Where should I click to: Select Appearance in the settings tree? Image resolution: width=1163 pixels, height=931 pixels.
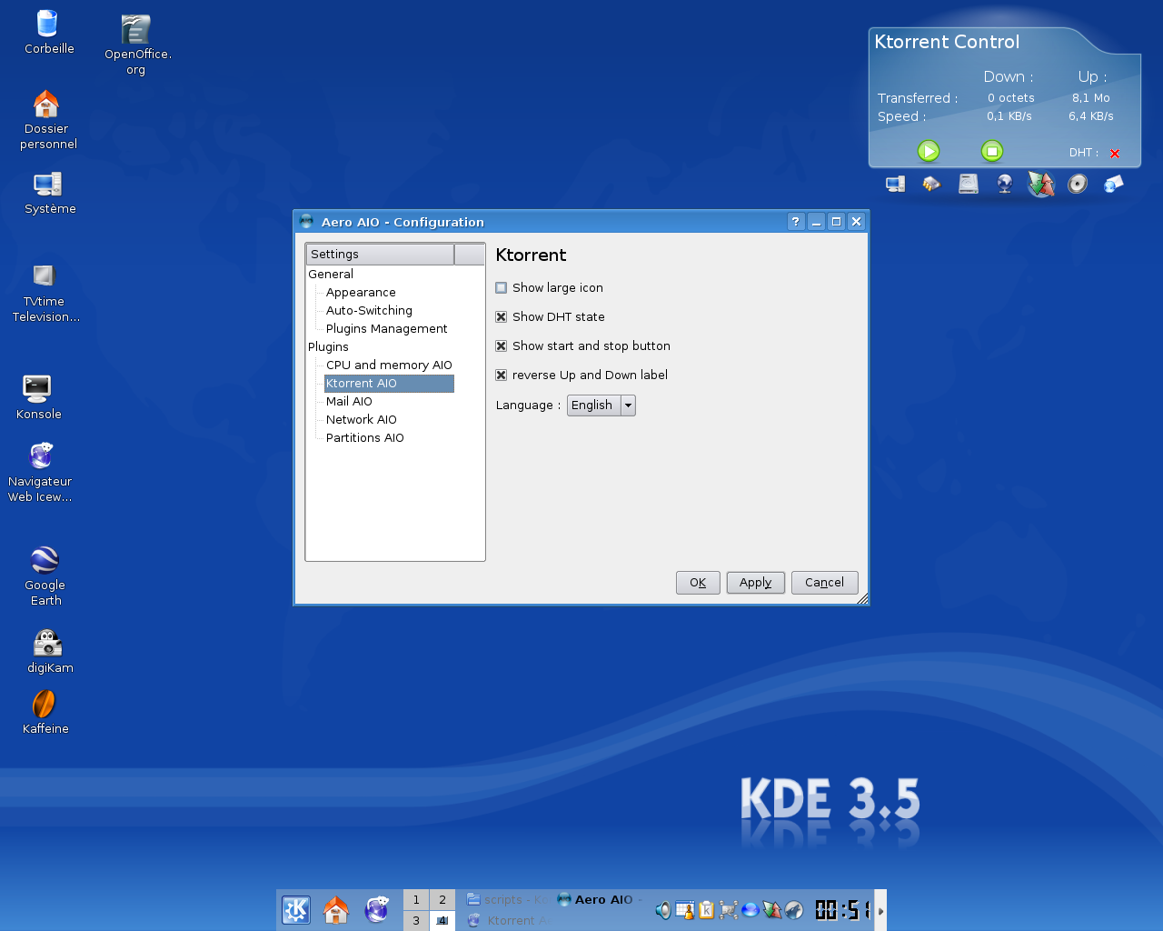pyautogui.click(x=361, y=292)
